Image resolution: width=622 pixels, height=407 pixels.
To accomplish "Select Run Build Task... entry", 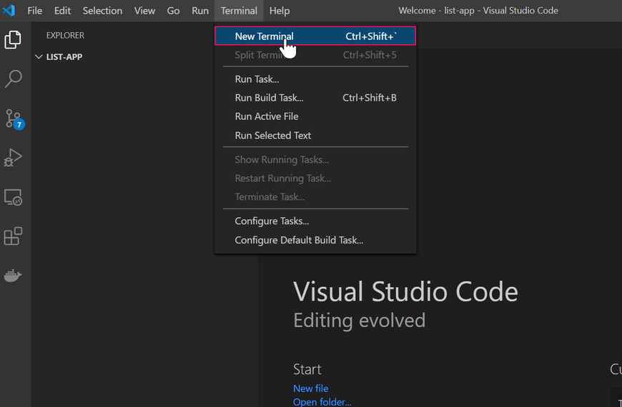I will [315, 98].
